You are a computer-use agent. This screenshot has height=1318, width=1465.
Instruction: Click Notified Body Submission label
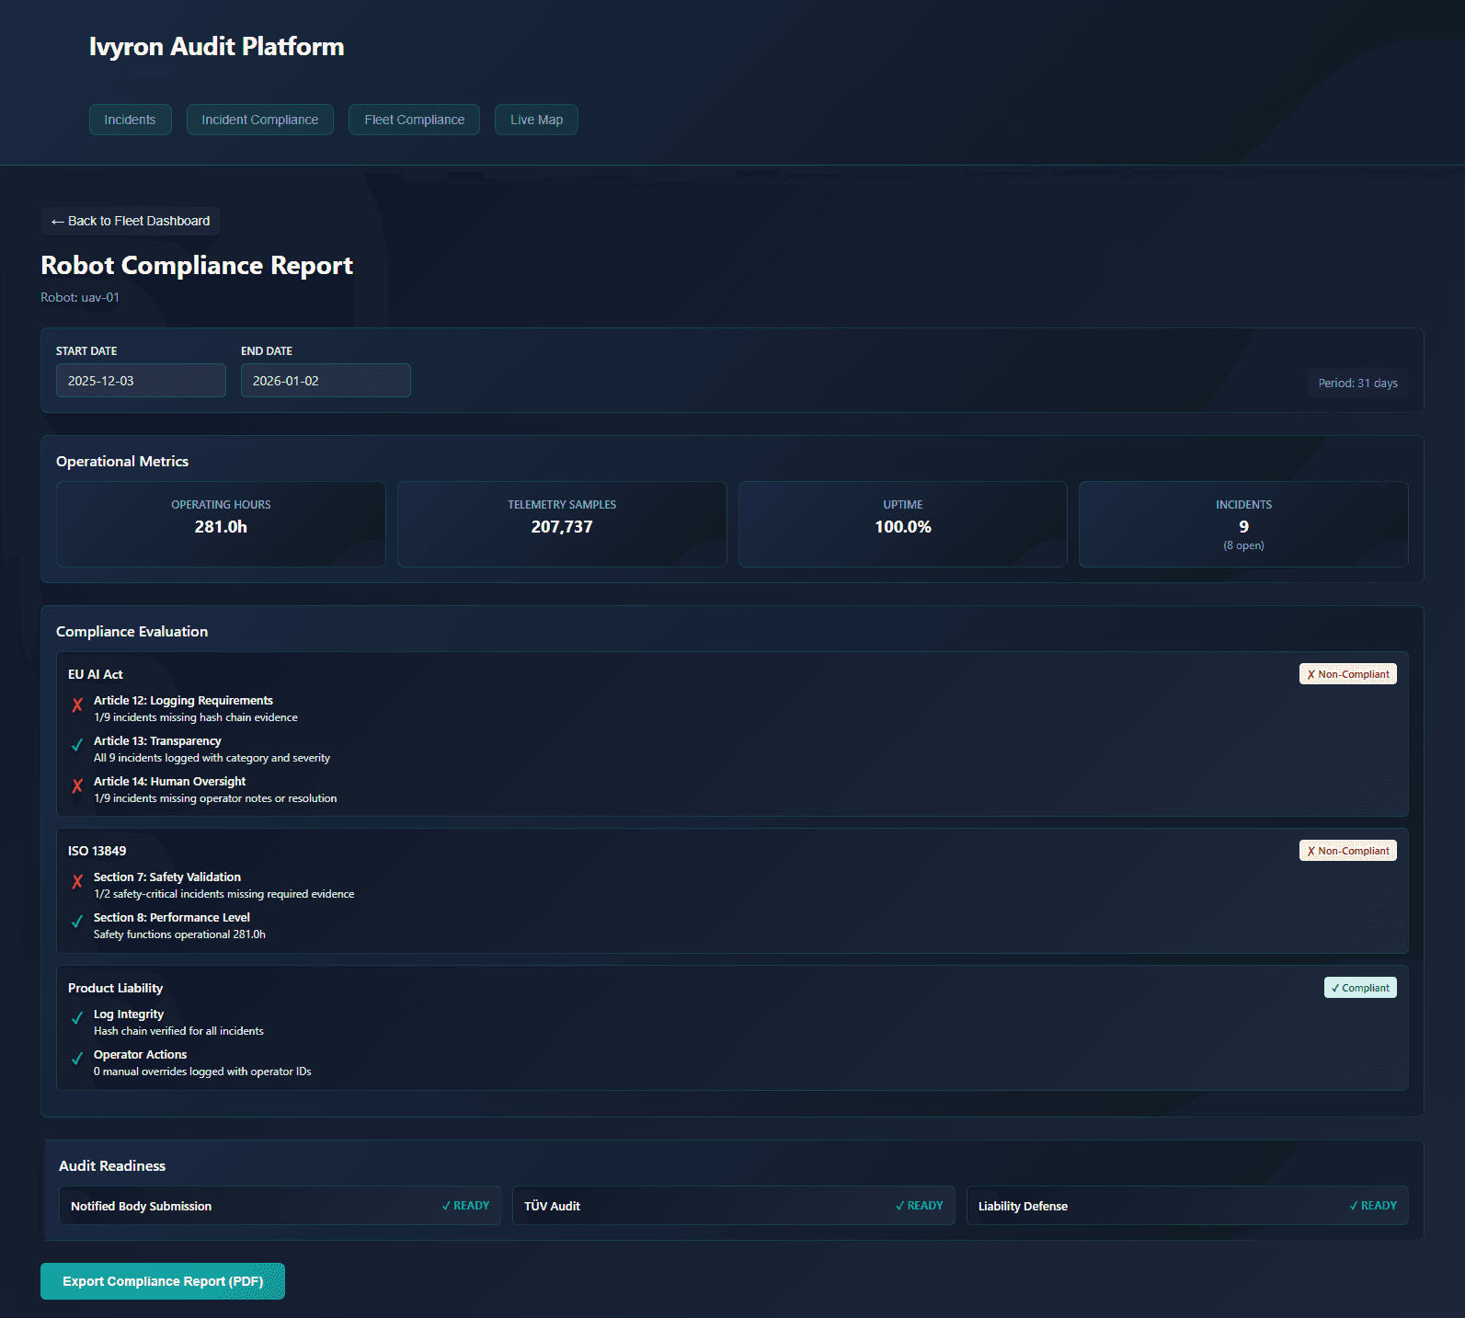[141, 1207]
